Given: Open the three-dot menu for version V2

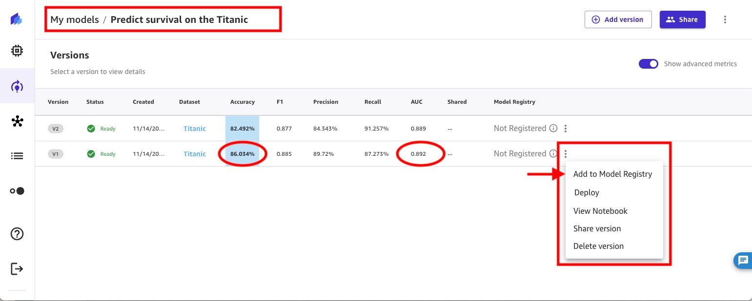Looking at the screenshot, I should pos(566,129).
